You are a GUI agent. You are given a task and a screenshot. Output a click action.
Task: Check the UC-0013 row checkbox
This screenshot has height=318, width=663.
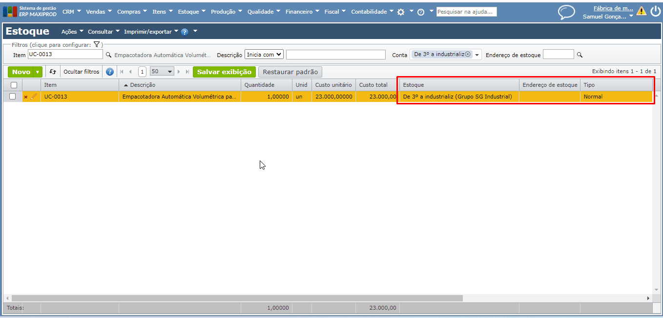coord(13,96)
